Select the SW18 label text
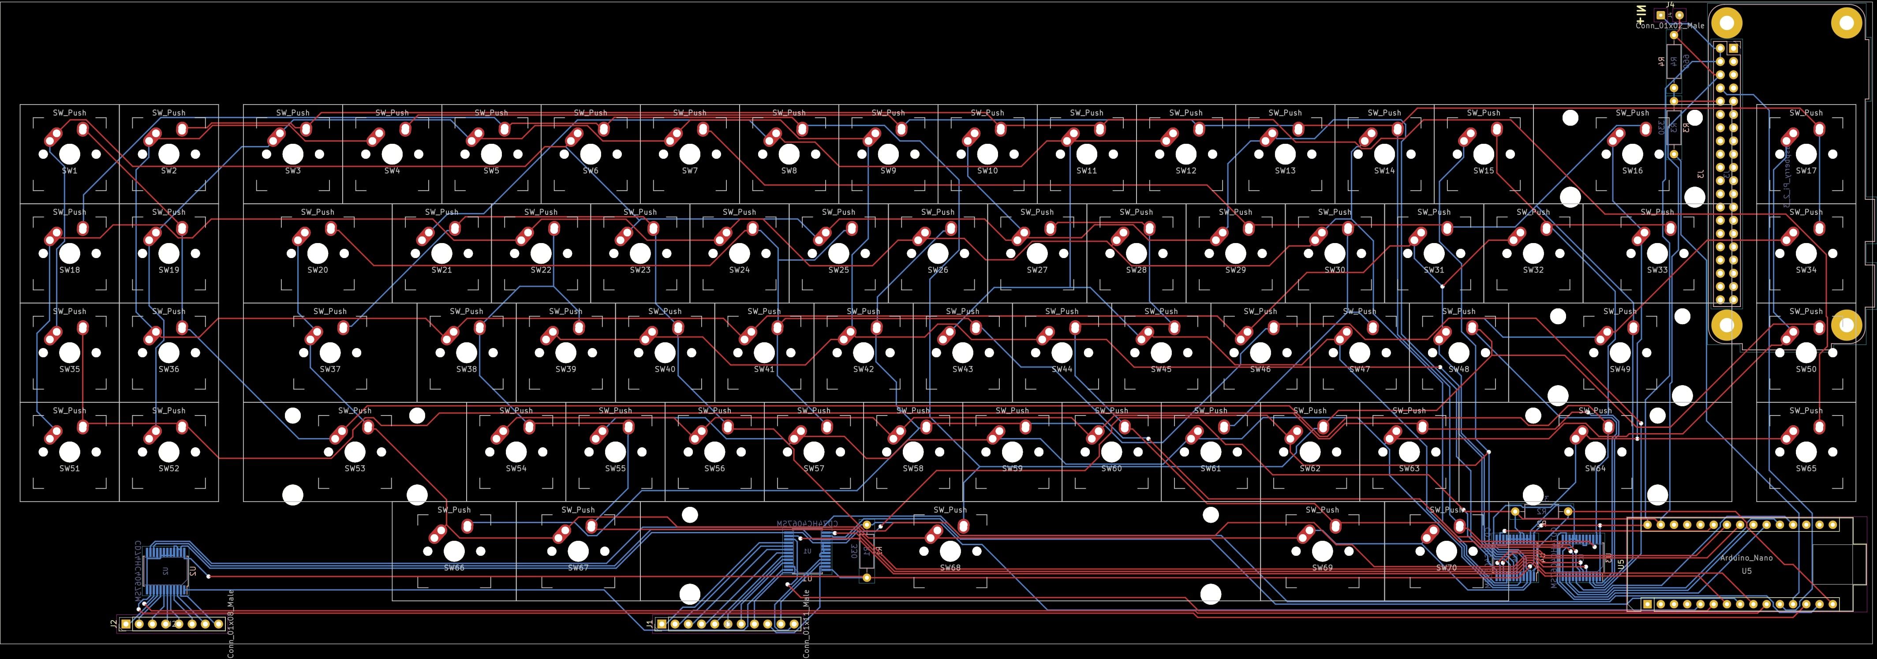The image size is (1877, 659). click(x=69, y=270)
